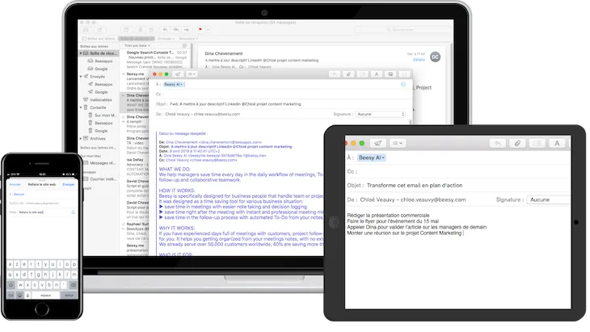Click line 'Faire le flyer pour l'évènement du 15 mai'
Screen dimensions: 590x332
click(393, 221)
